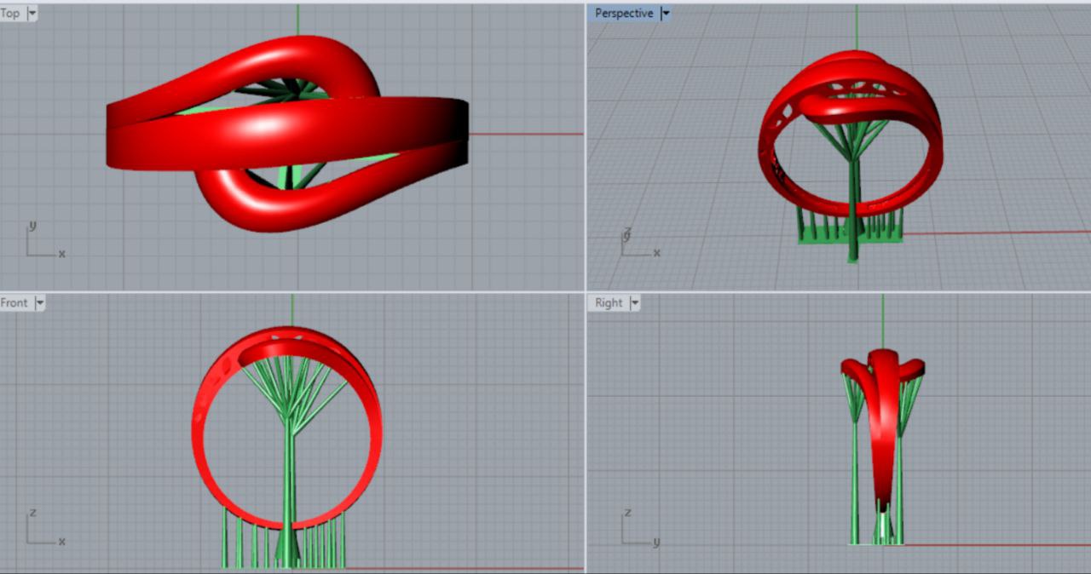Open the Front viewport dropdown arrow
Image resolution: width=1091 pixels, height=574 pixels.
click(x=39, y=303)
